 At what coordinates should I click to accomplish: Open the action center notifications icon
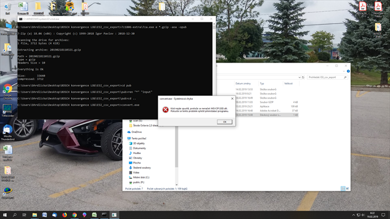tap(383, 215)
